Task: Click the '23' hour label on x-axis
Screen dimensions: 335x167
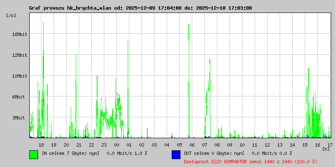Action: point(104,145)
